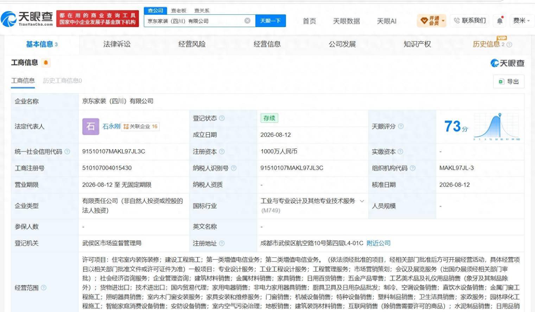Click 2026-08-12 under 成立日期

coord(275,135)
